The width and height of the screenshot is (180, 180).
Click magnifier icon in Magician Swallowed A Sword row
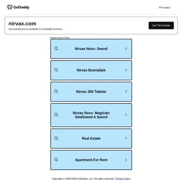[56, 115]
